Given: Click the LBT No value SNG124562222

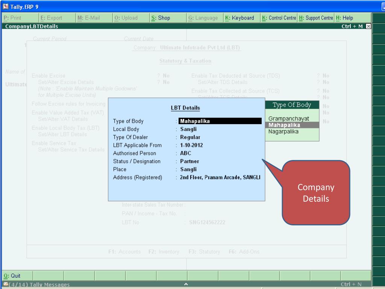Looking at the screenshot, I should click(x=207, y=222).
